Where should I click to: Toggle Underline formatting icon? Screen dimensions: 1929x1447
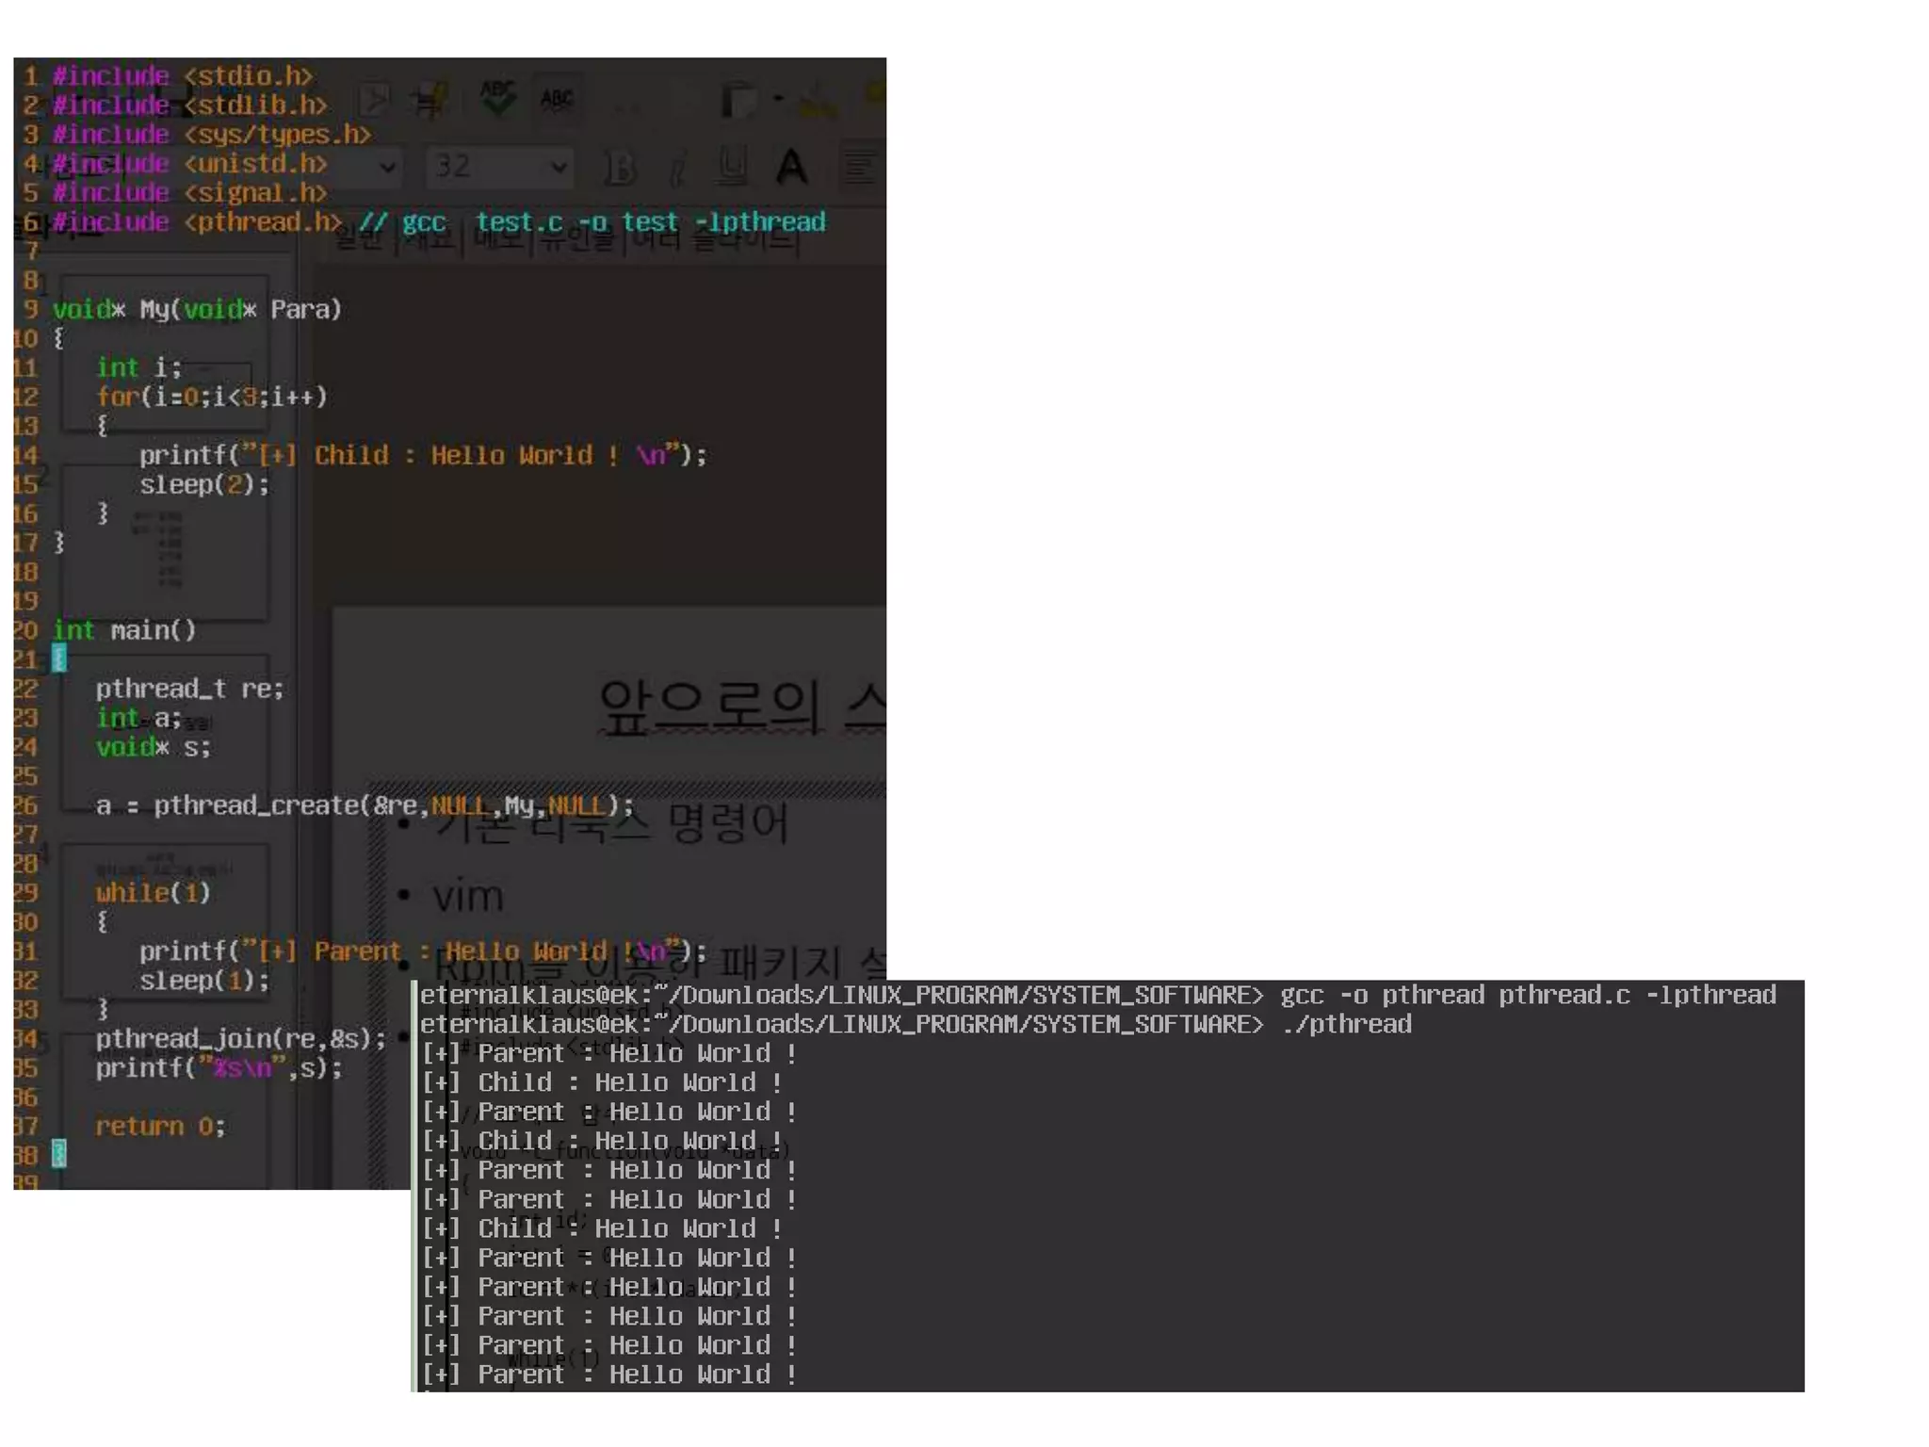(732, 168)
